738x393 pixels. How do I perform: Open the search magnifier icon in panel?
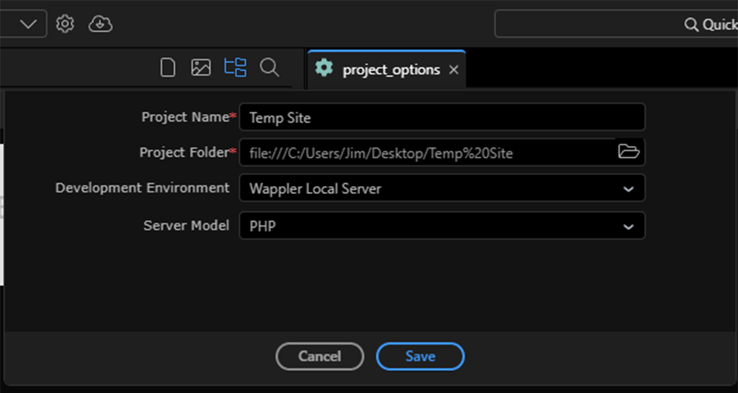tap(270, 67)
